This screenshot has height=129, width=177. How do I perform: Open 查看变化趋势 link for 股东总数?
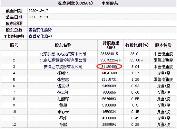(x=40, y=30)
